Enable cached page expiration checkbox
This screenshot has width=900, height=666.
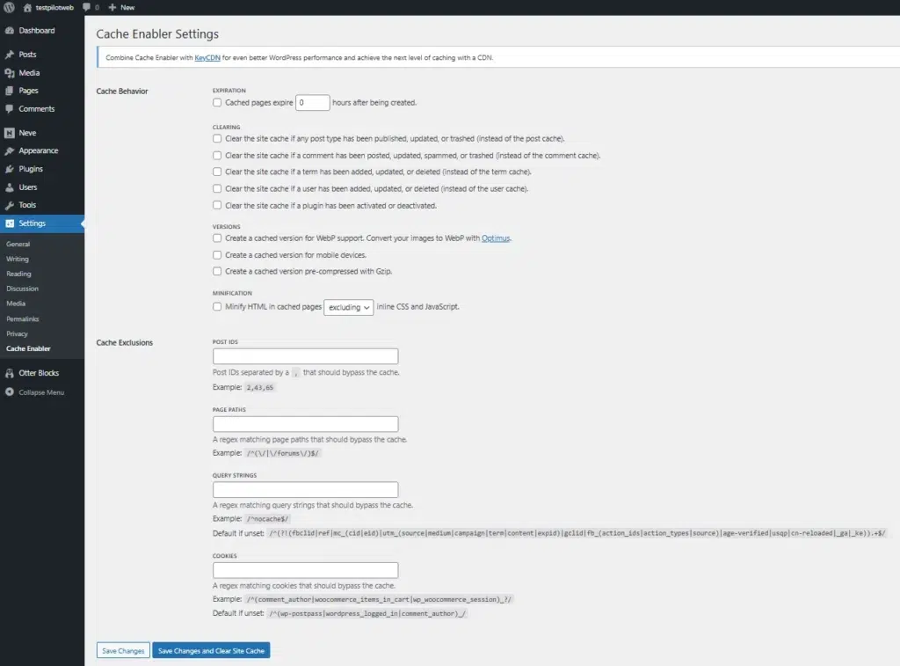click(x=217, y=102)
